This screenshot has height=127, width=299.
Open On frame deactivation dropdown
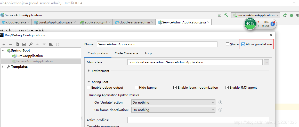click(x=173, y=110)
